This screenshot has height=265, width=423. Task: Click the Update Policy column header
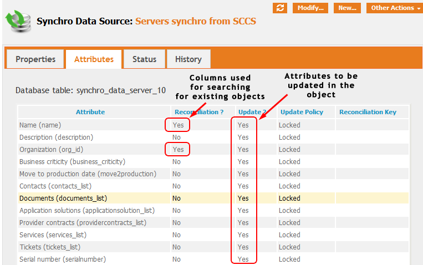(302, 112)
